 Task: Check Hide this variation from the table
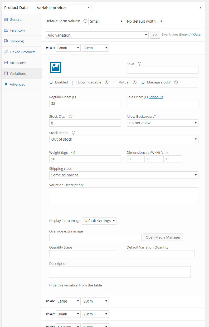(x=105, y=285)
